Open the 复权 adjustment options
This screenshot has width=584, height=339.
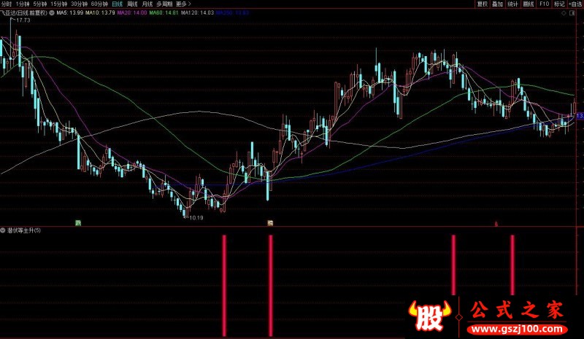pyautogui.click(x=483, y=4)
